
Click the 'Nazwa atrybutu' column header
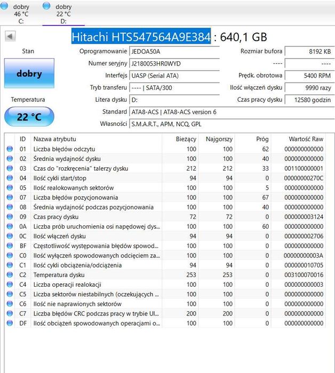click(96, 139)
